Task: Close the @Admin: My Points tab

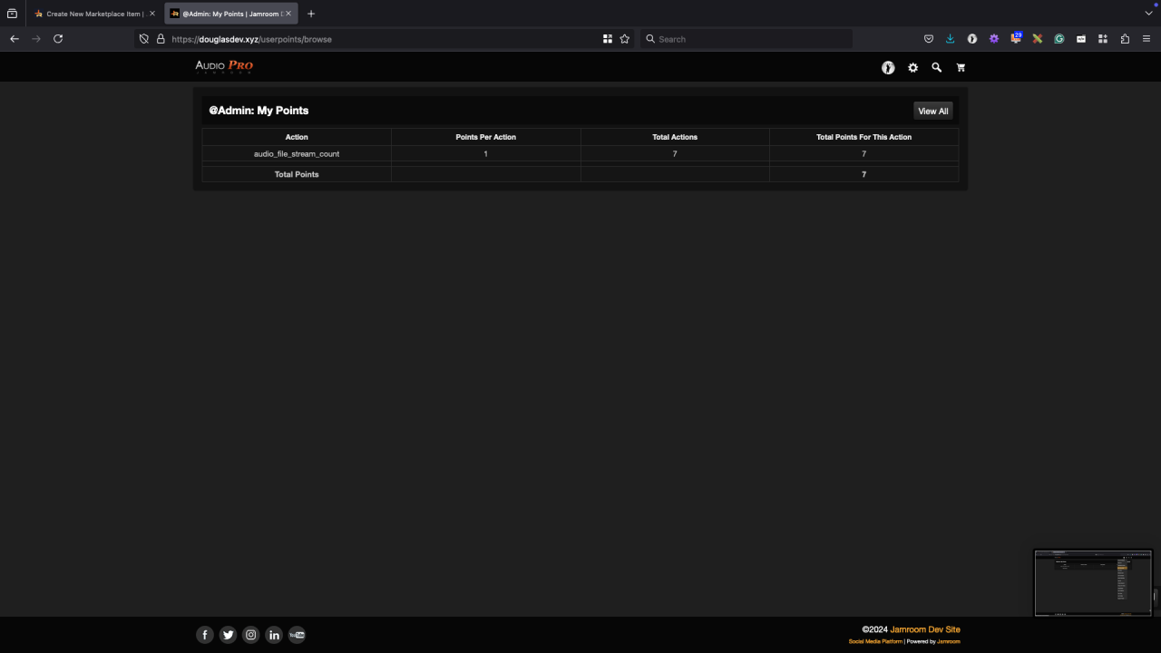Action: (x=288, y=14)
